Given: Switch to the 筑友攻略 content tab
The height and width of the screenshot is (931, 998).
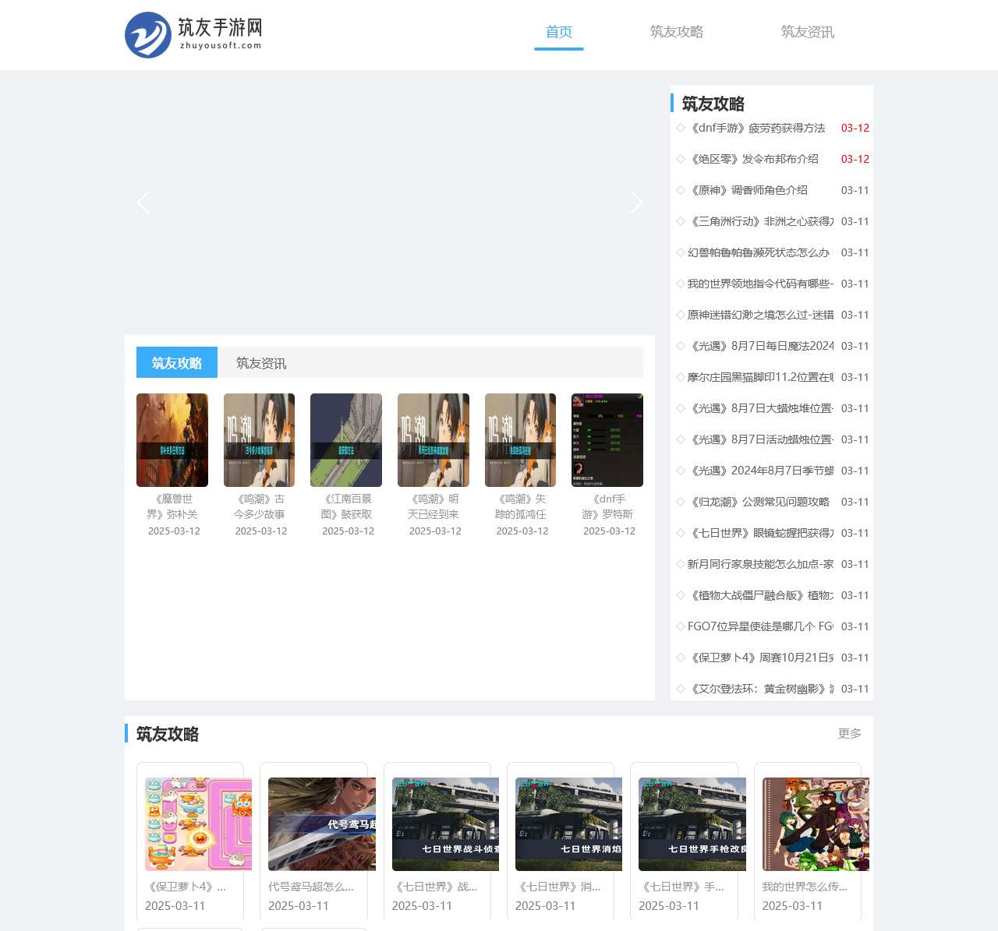Looking at the screenshot, I should [177, 363].
